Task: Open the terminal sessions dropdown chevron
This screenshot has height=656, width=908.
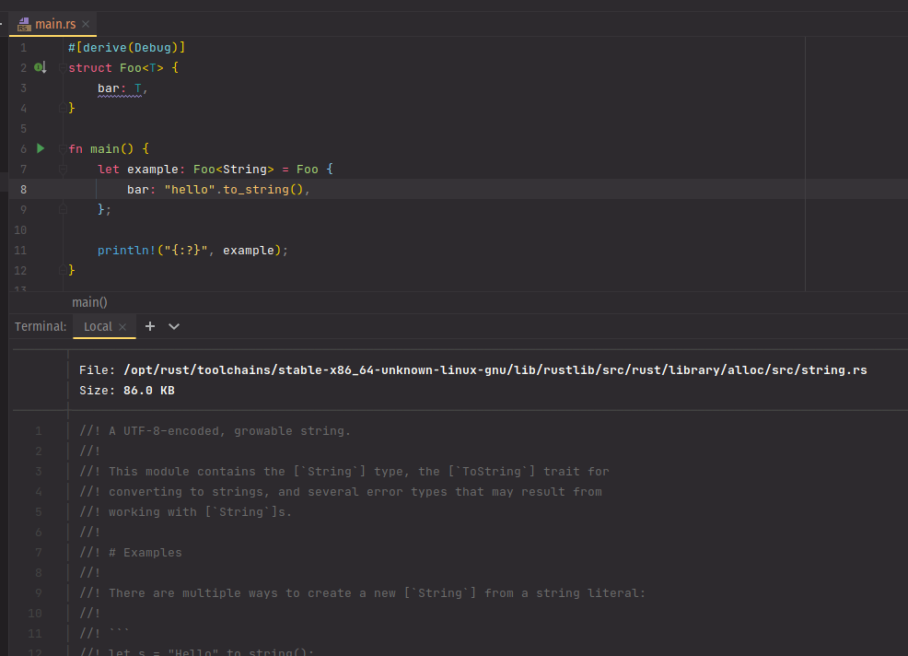Action: tap(173, 325)
